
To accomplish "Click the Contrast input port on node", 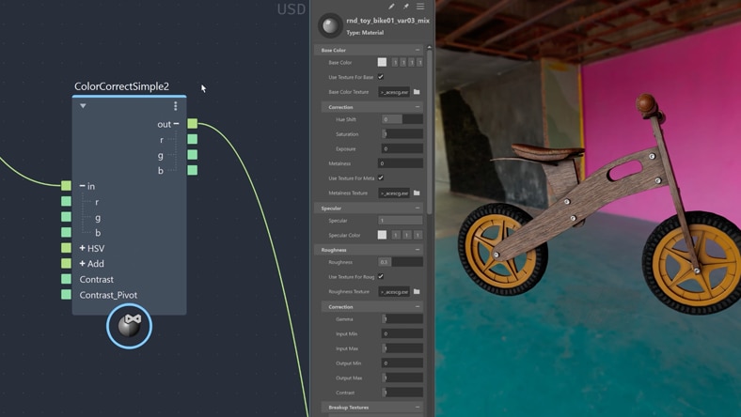I will [66, 279].
